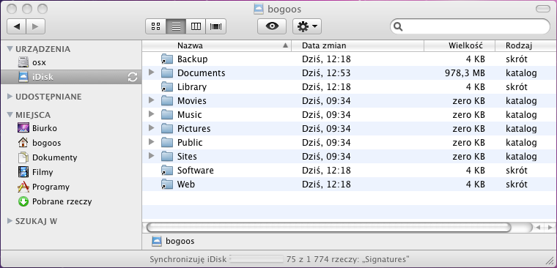This screenshot has height=268, width=557.
Task: Open the Action gear menu
Action: click(307, 26)
